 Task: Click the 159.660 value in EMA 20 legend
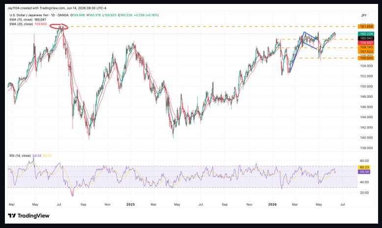(41, 24)
